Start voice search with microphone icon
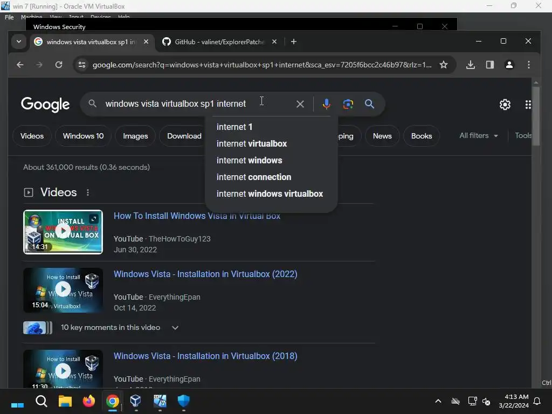 [326, 104]
